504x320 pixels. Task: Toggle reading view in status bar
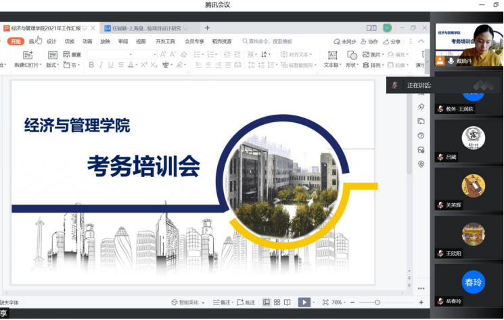(288, 302)
